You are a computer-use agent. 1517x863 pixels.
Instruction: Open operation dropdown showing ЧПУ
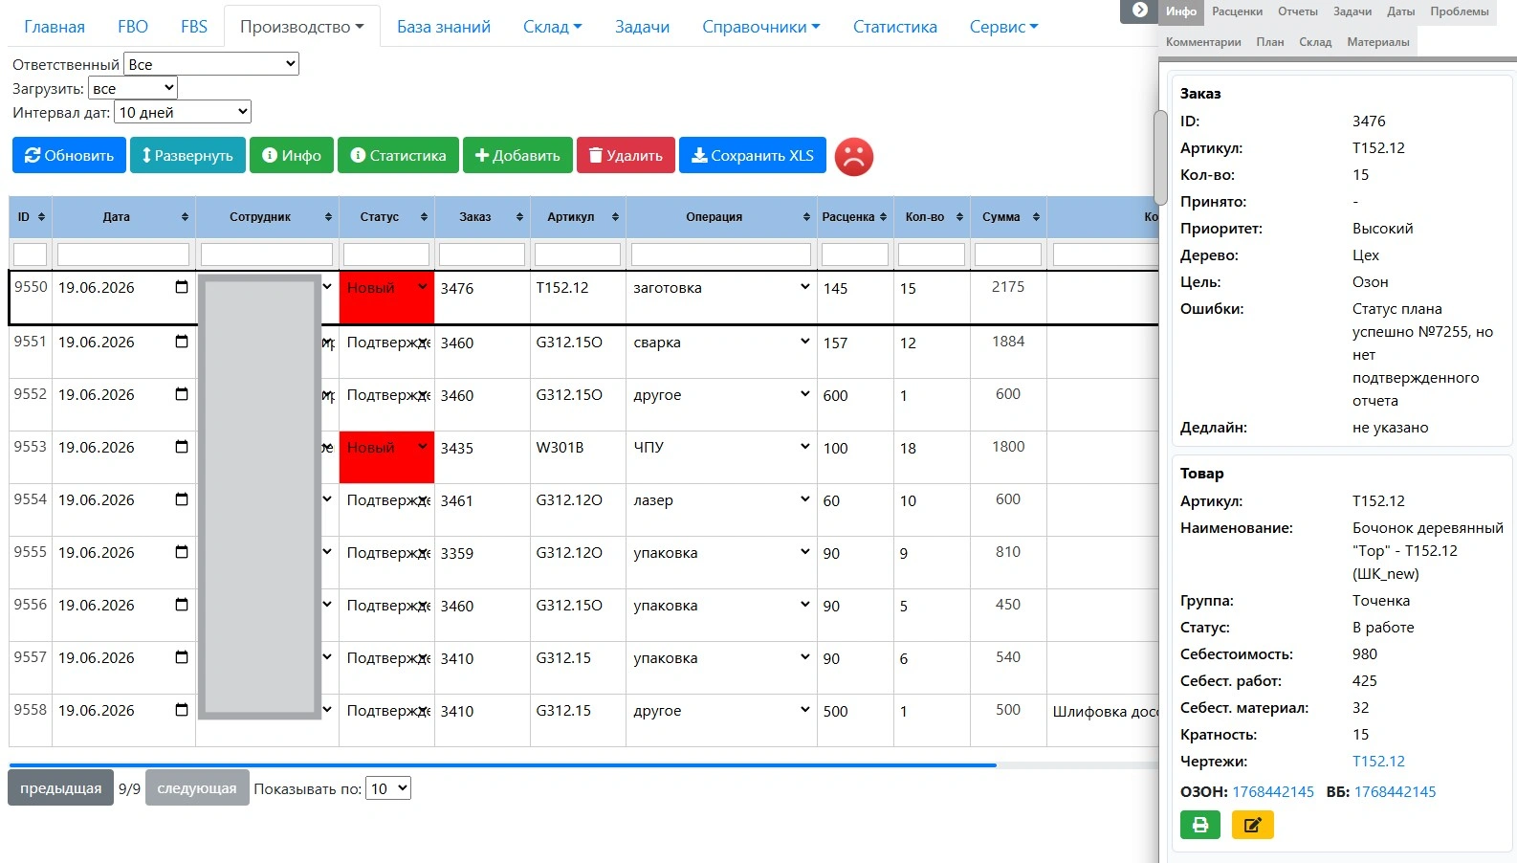click(721, 447)
